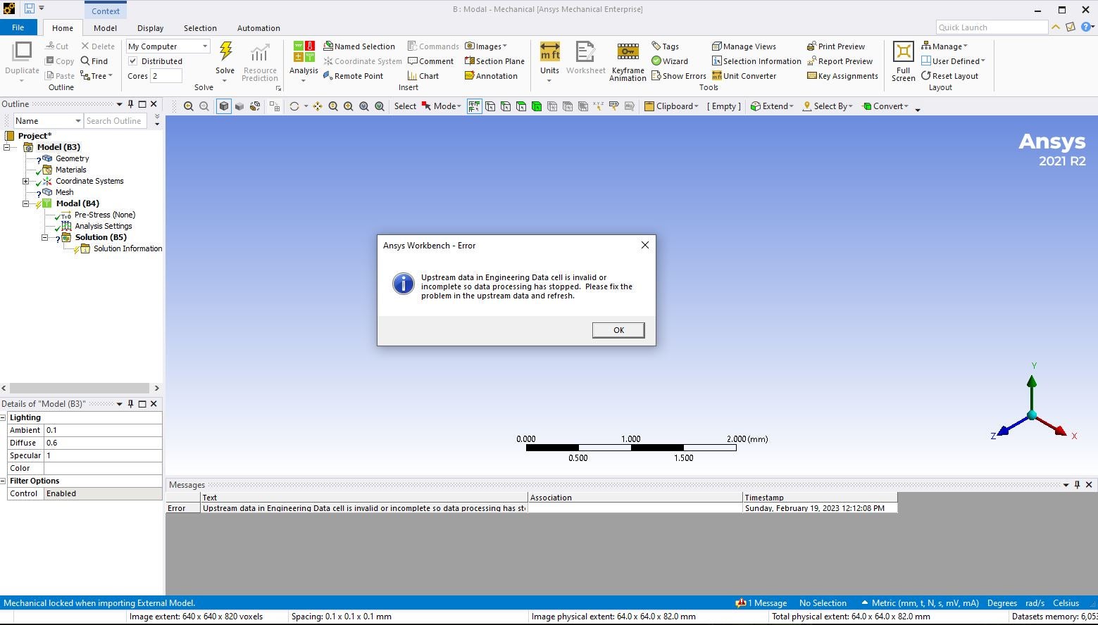Pin the Messages panel
This screenshot has width=1098, height=625.
click(x=1077, y=485)
